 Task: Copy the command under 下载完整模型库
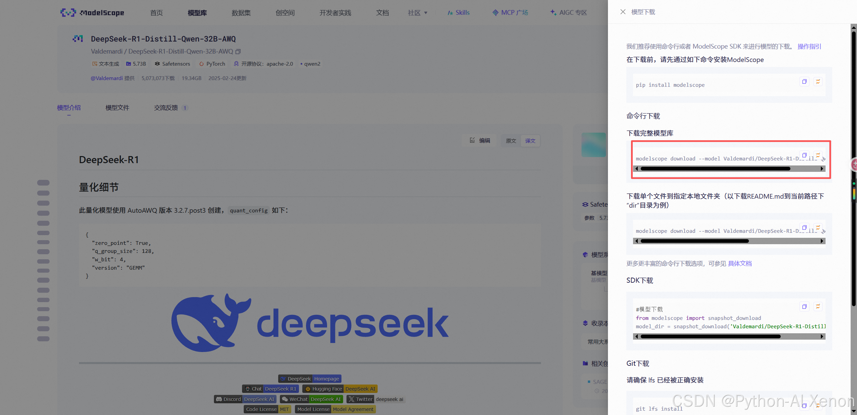[804, 155]
